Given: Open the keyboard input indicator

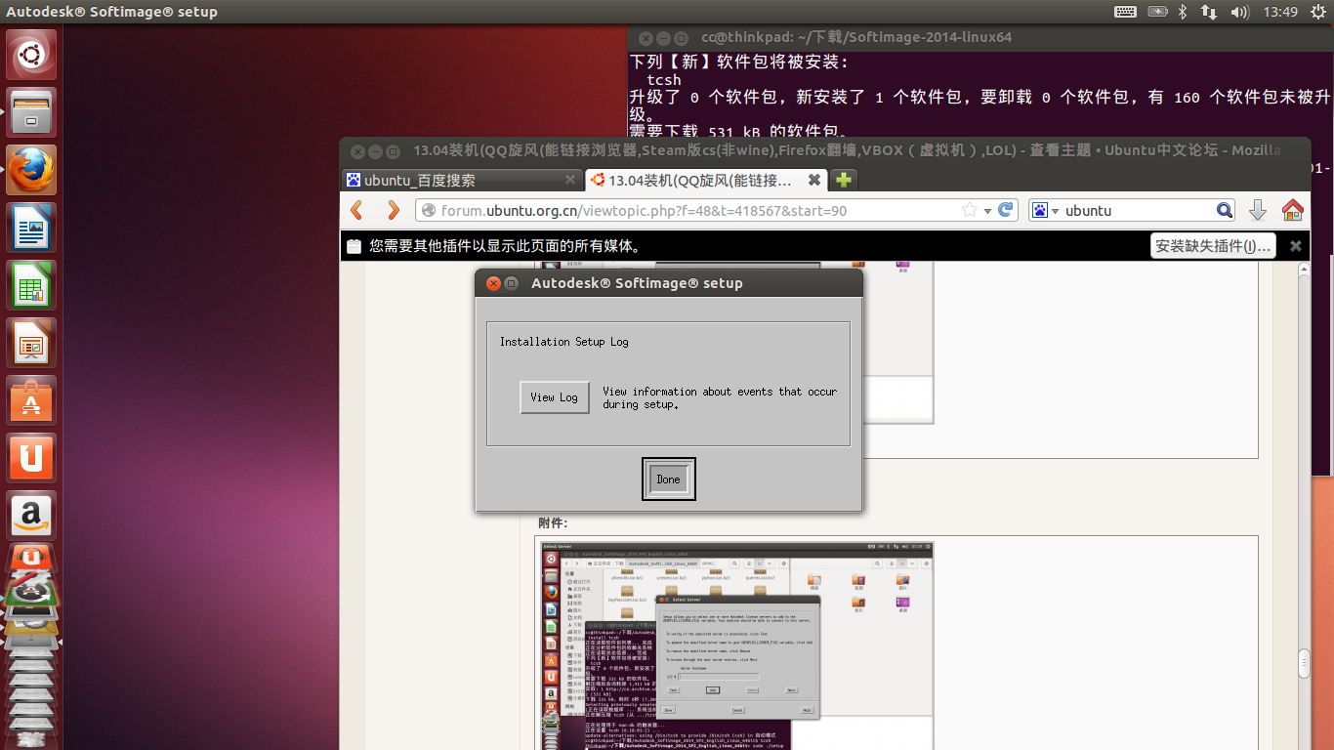Looking at the screenshot, I should click(1125, 12).
